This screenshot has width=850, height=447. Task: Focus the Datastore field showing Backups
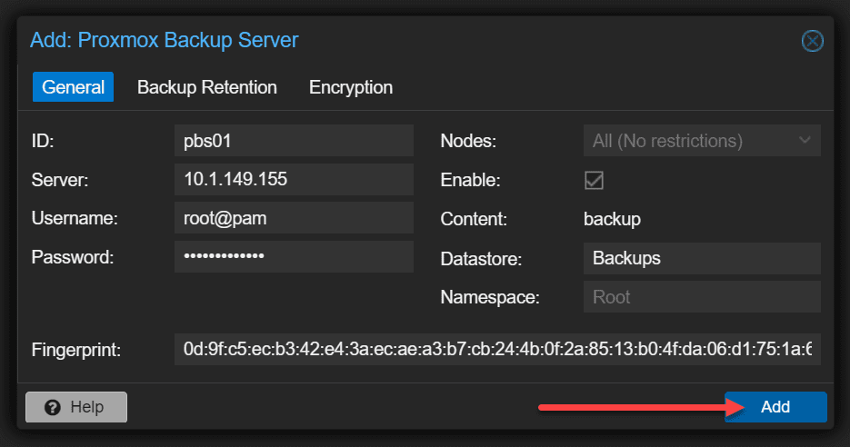coord(701,258)
